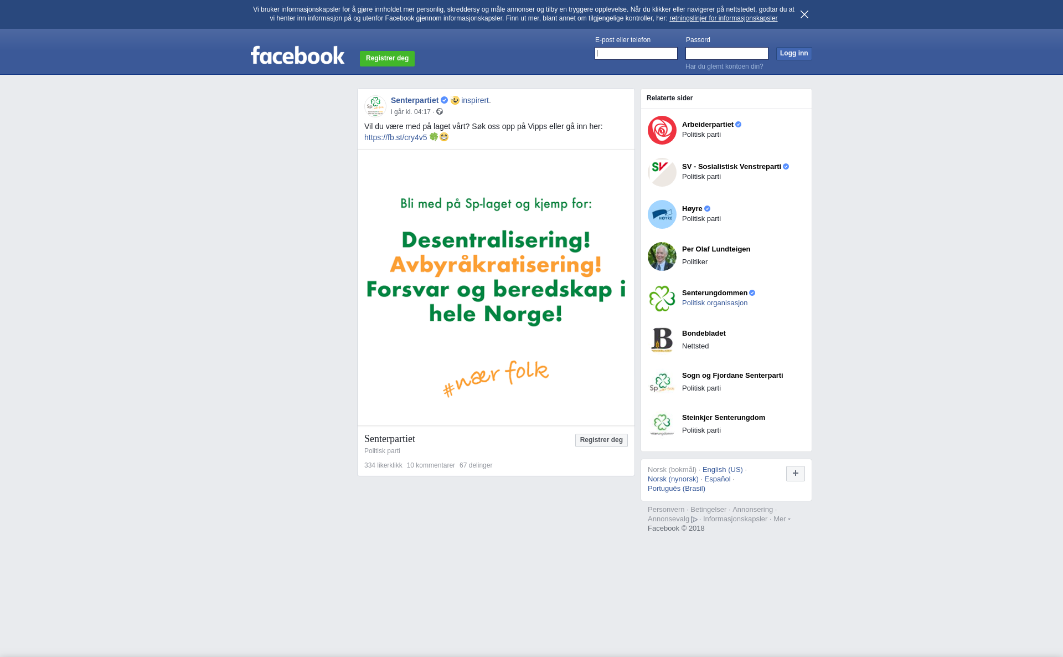The height and width of the screenshot is (657, 1063).
Task: Open the Informasjonskapsler footer link
Action: [x=735, y=519]
